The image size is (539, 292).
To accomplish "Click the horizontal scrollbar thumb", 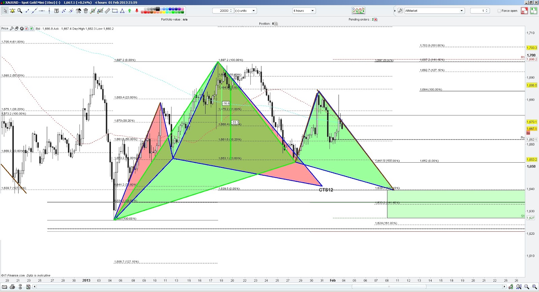I will [389, 287].
